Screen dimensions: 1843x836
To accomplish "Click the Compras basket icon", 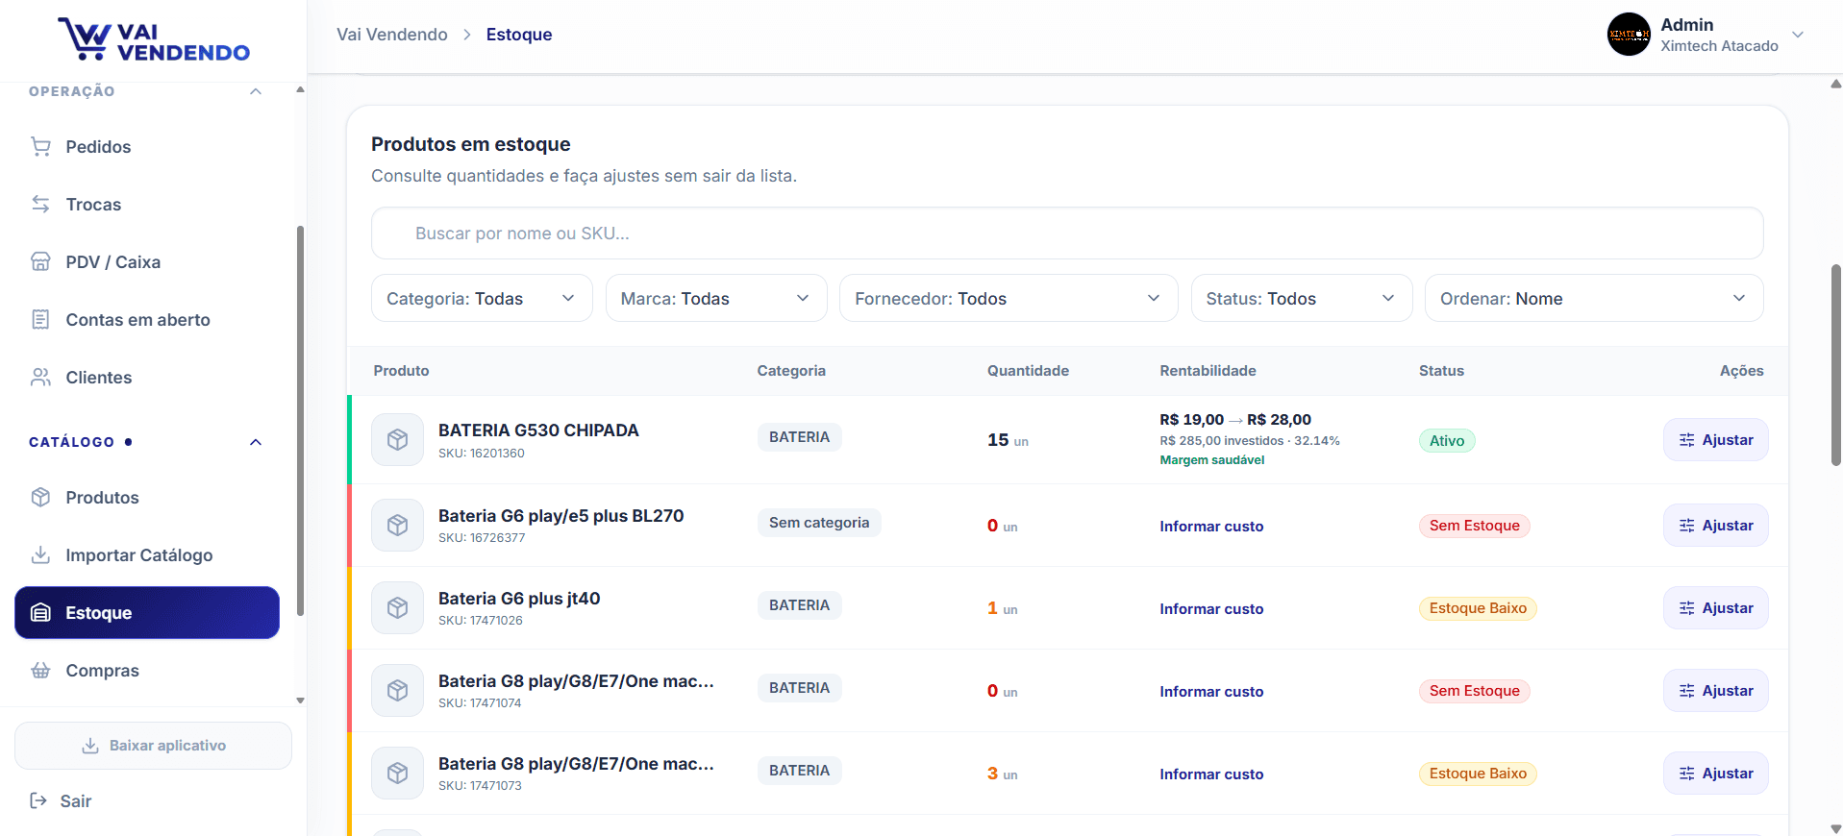I will click(40, 670).
